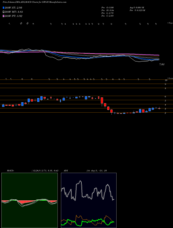Select the DOW PT legend label text
Viewport: 173px width, 228px height.
(x=13, y=16)
